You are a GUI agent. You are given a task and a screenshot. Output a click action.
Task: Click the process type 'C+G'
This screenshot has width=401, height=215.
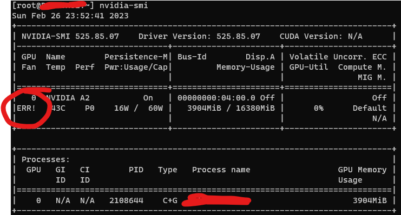[170, 201]
